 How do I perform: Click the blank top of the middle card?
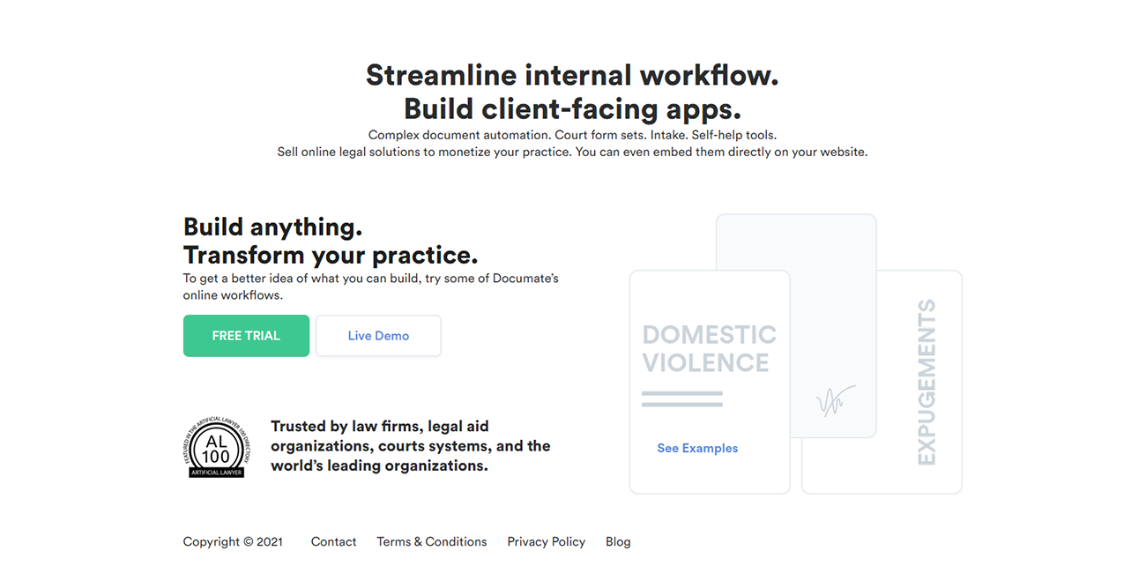tap(796, 242)
